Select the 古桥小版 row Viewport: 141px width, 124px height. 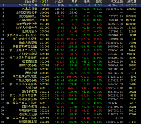(x=70, y=88)
